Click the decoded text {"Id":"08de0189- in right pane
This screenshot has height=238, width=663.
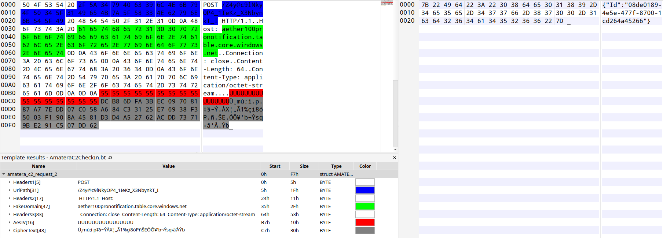coord(632,5)
